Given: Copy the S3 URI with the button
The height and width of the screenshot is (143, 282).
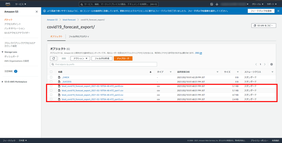Looking at the screenshot, I should click(264, 25).
